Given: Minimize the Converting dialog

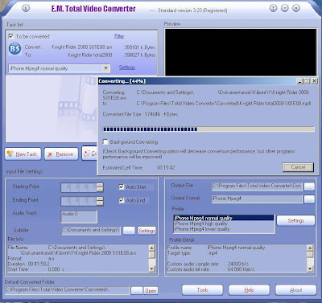Looking at the screenshot, I should click(x=300, y=81).
